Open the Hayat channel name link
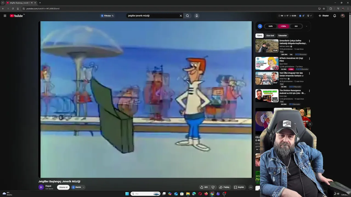The image size is (351, 197). pyautogui.click(x=48, y=186)
